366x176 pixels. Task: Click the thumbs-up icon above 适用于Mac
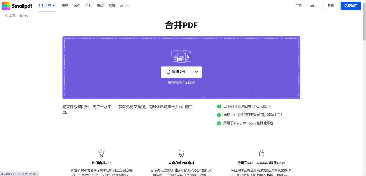coord(261,153)
